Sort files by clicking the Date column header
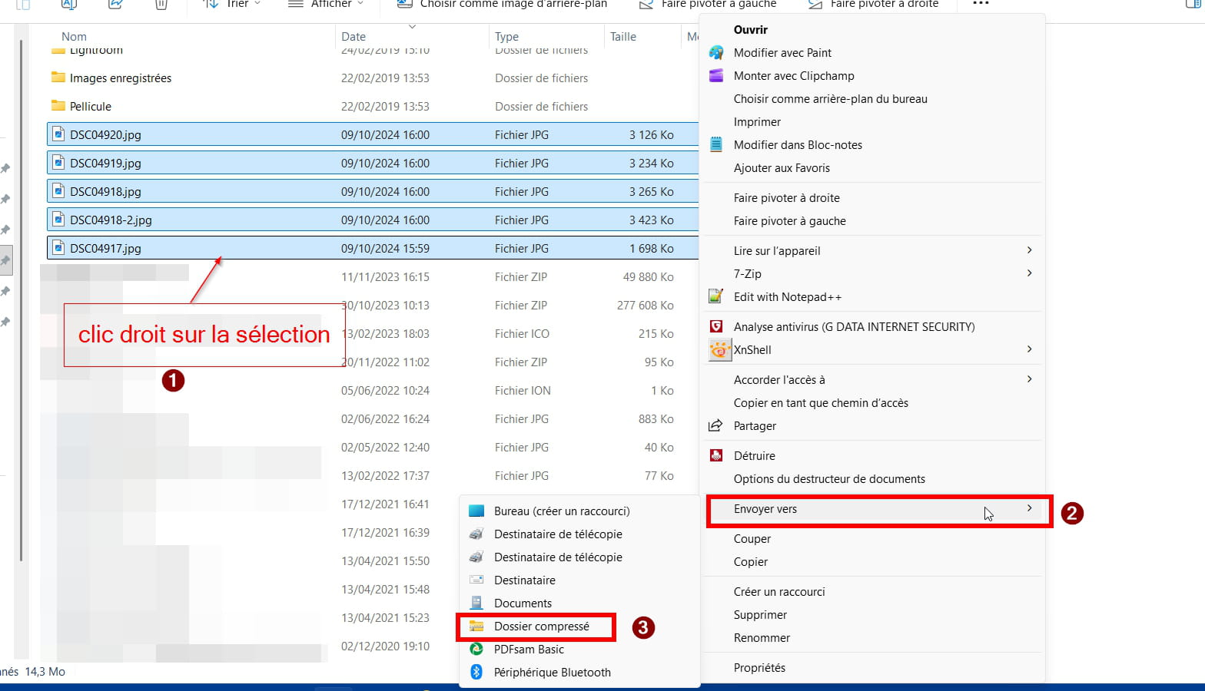 [354, 36]
